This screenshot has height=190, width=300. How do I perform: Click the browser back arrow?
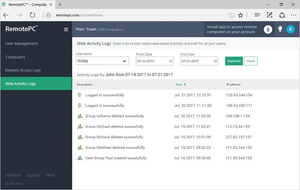(x=6, y=15)
